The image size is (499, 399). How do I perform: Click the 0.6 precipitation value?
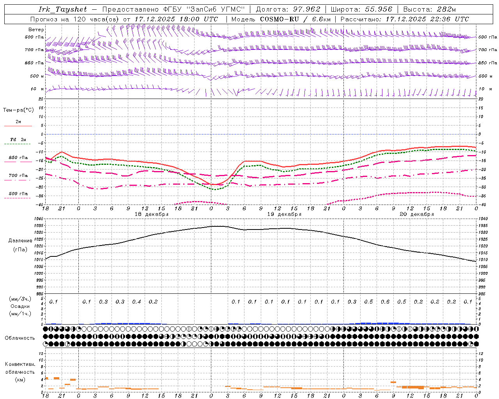pos(385,302)
